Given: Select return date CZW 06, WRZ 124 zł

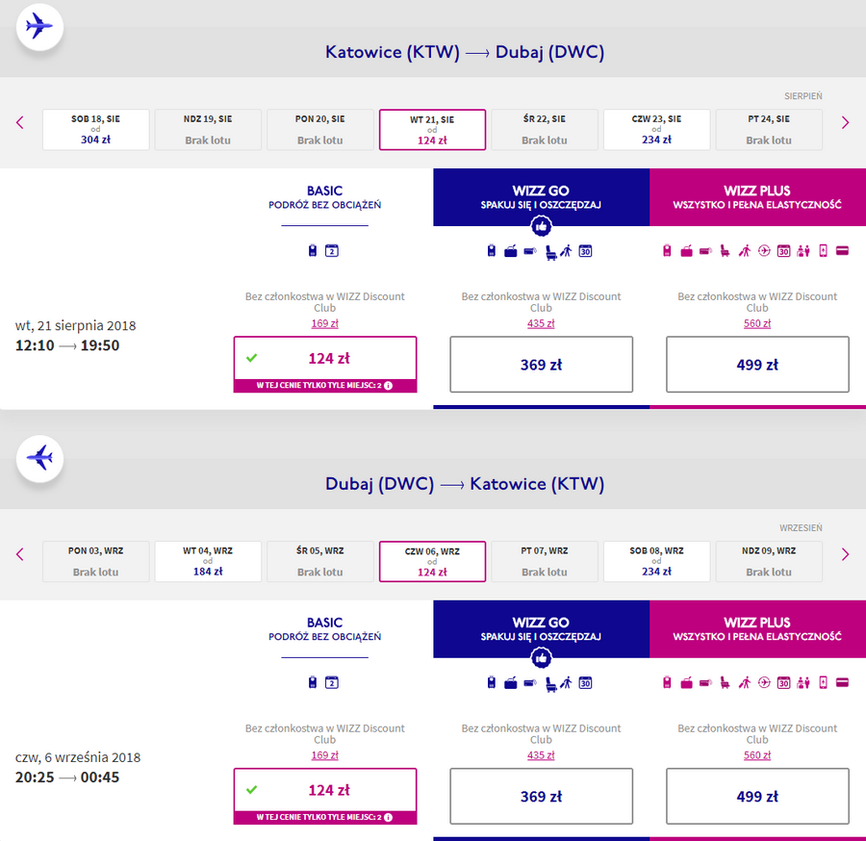Looking at the screenshot, I should pyautogui.click(x=432, y=562).
